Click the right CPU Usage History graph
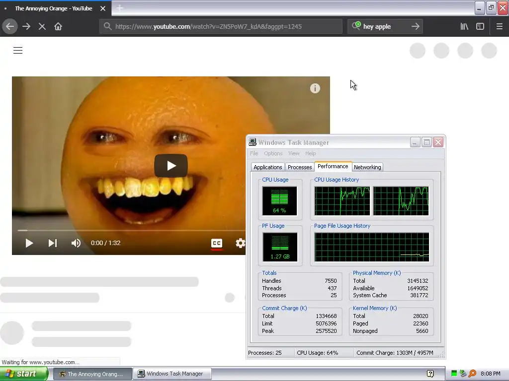The width and height of the screenshot is (509, 381). [401, 201]
